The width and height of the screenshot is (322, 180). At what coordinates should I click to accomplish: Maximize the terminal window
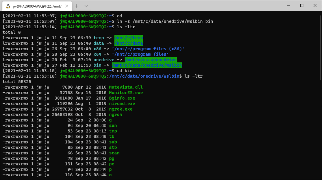click(x=302, y=6)
